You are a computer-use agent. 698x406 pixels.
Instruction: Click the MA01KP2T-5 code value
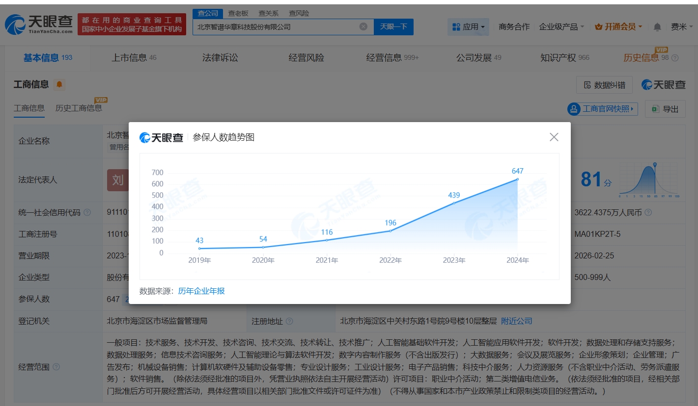(597, 234)
